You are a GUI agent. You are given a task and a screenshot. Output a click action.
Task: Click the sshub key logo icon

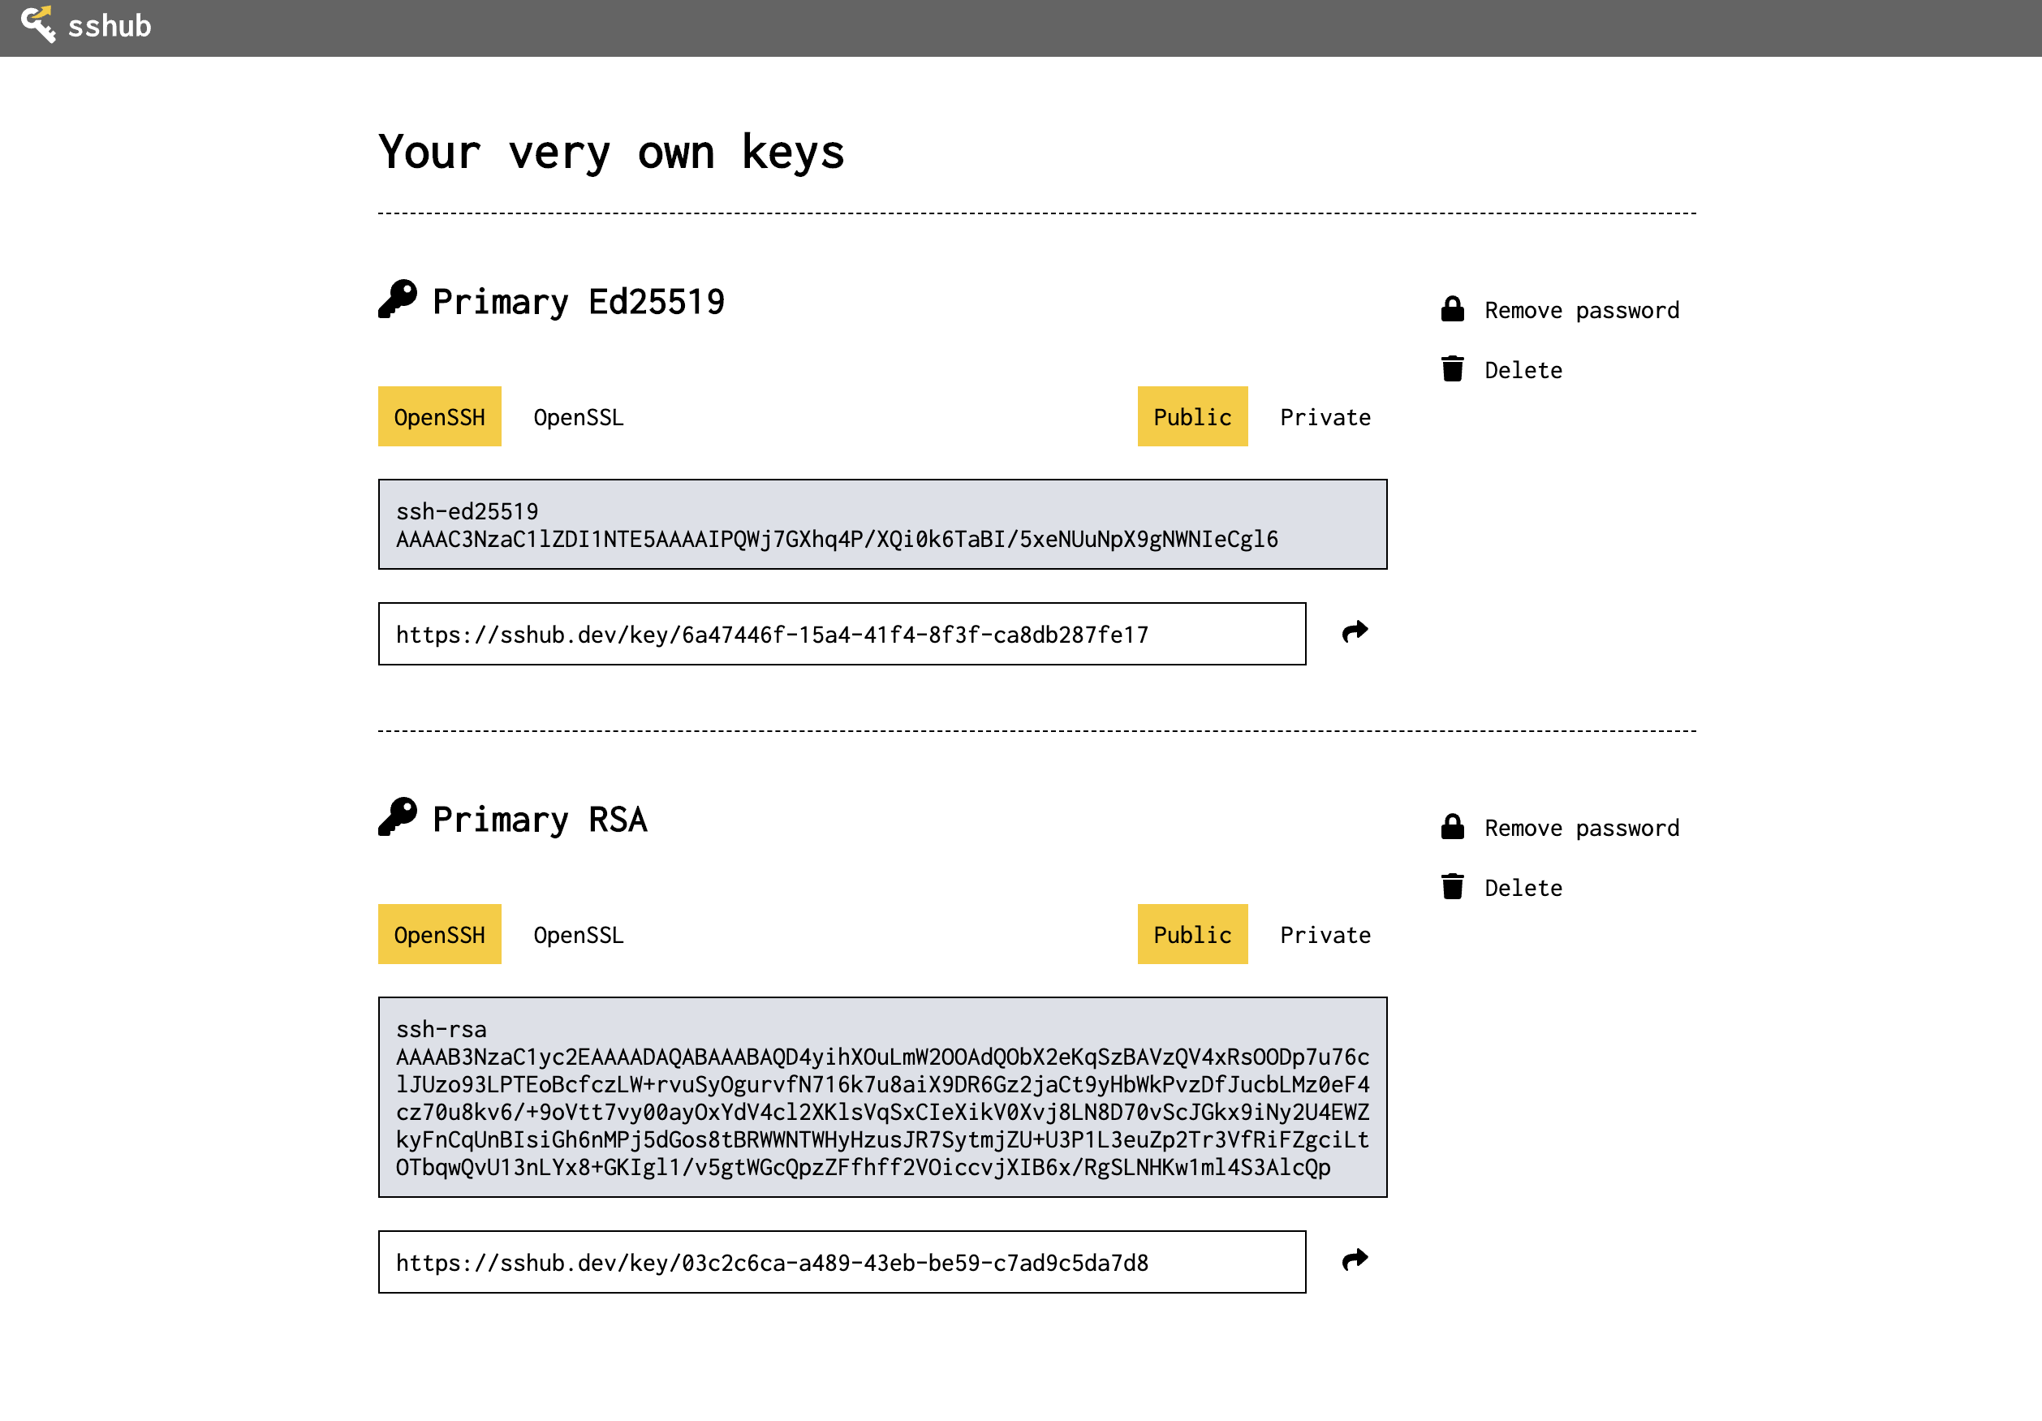(x=37, y=24)
